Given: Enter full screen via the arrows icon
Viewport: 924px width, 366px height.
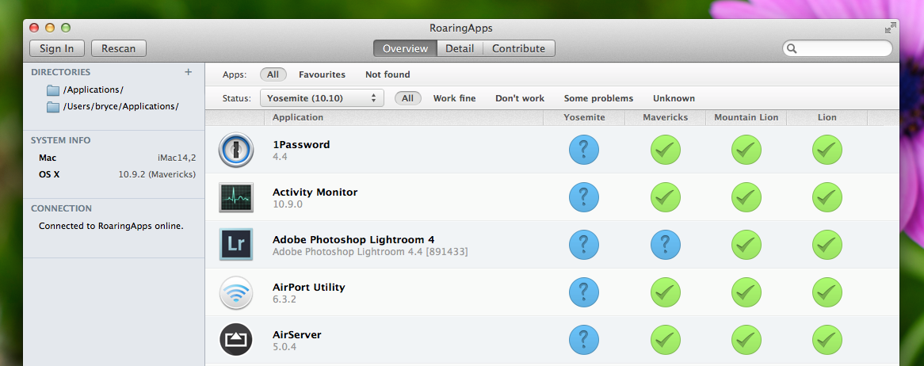Looking at the screenshot, I should click(x=891, y=28).
